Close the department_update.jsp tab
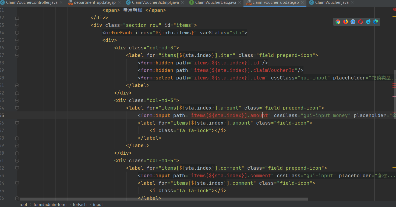 pyautogui.click(x=119, y=2)
